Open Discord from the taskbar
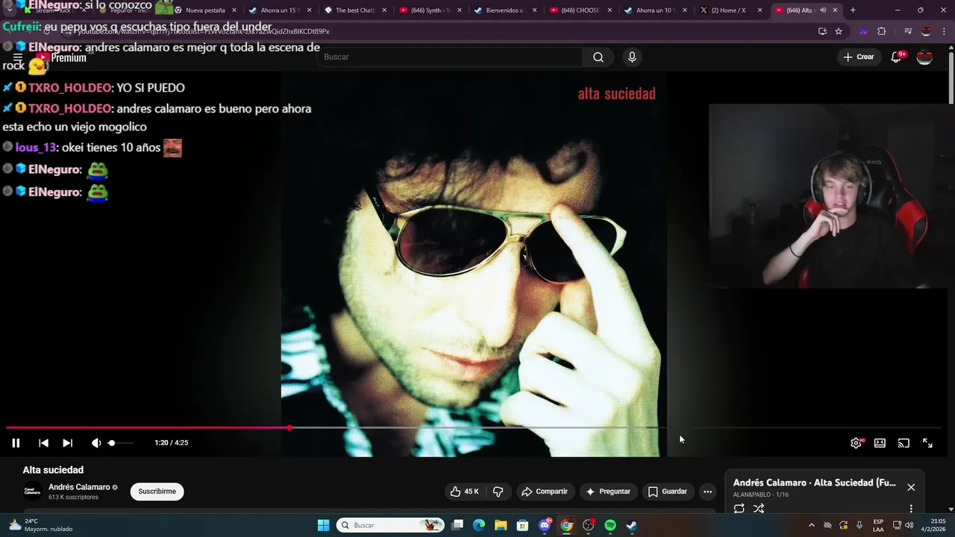 [545, 525]
